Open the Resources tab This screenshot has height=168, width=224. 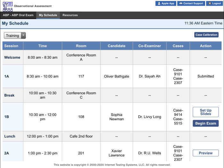[x=70, y=15]
